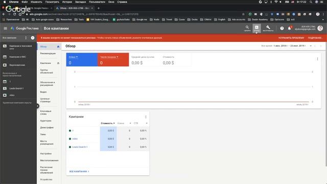The height and width of the screenshot is (184, 327).
Task: Click the page vertical scrollbar
Action: click(x=326, y=104)
